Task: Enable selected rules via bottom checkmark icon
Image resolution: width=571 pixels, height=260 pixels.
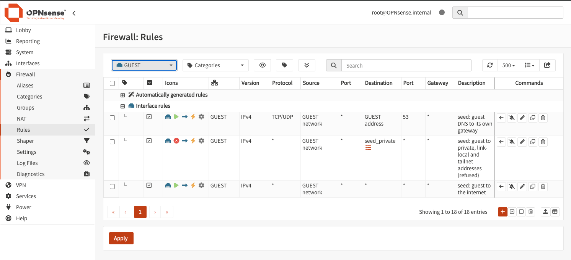Action: click(x=512, y=212)
